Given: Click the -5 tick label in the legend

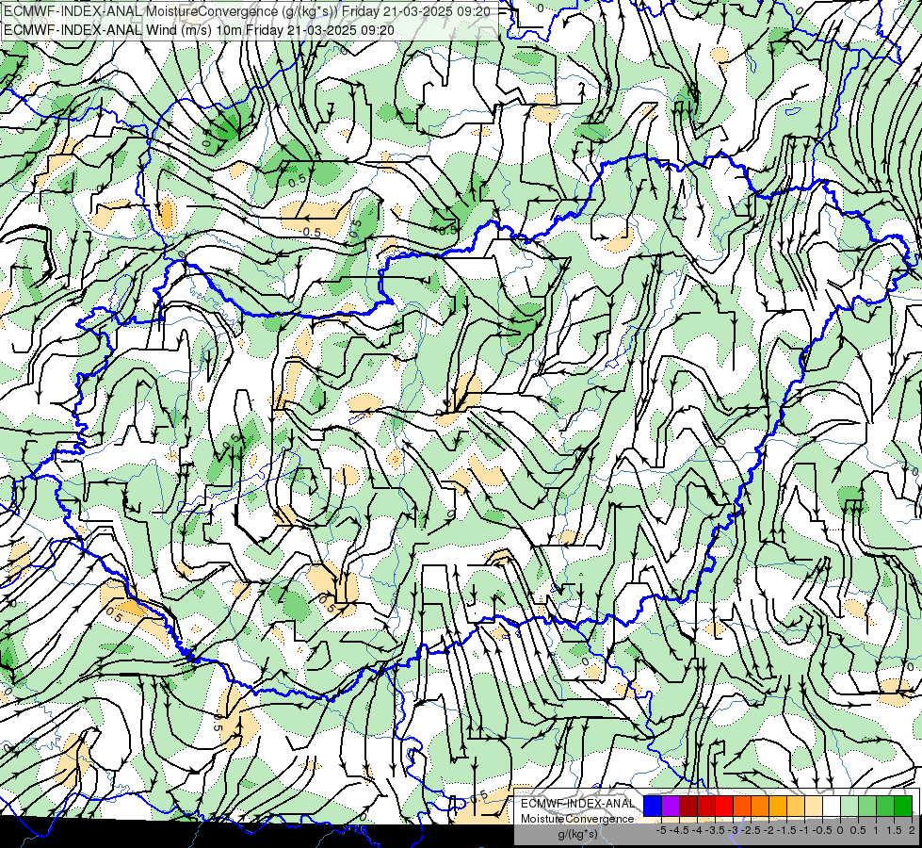Looking at the screenshot, I should 661,830.
